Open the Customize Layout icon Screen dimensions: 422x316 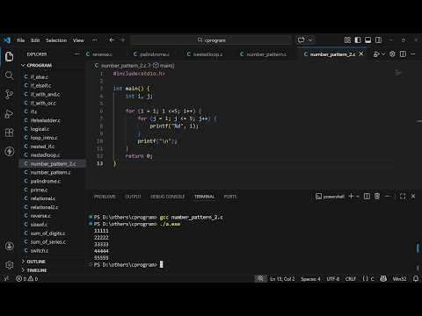pyautogui.click(x=347, y=40)
